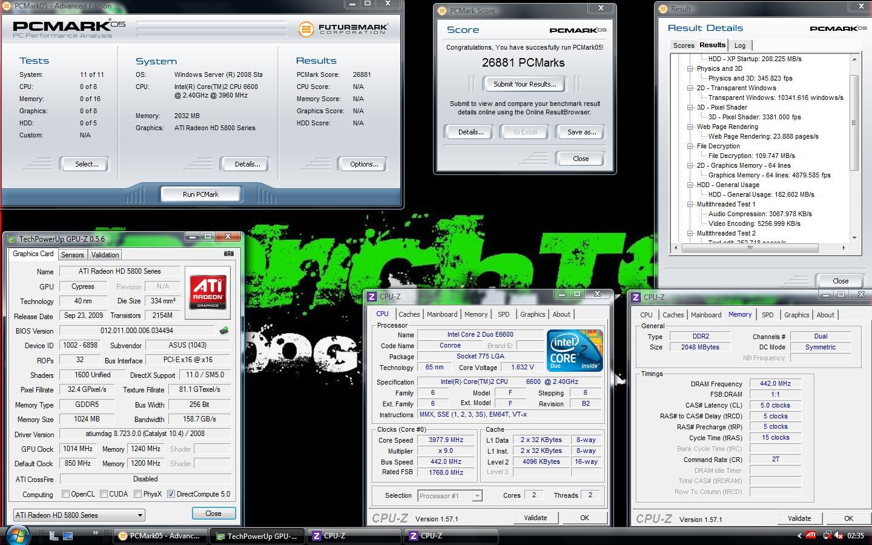Screen dimensions: 872x545
Task: Collapse the 2D - Graphics Memory - 64 lines node
Action: click(690, 165)
